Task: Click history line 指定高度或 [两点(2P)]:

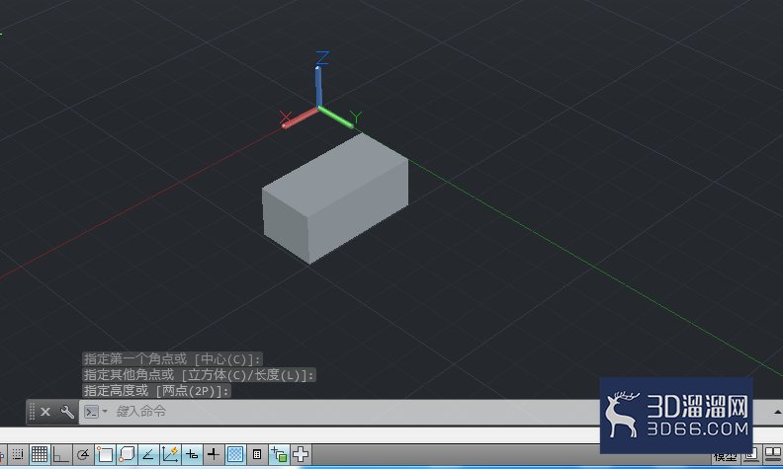Action: 157,391
